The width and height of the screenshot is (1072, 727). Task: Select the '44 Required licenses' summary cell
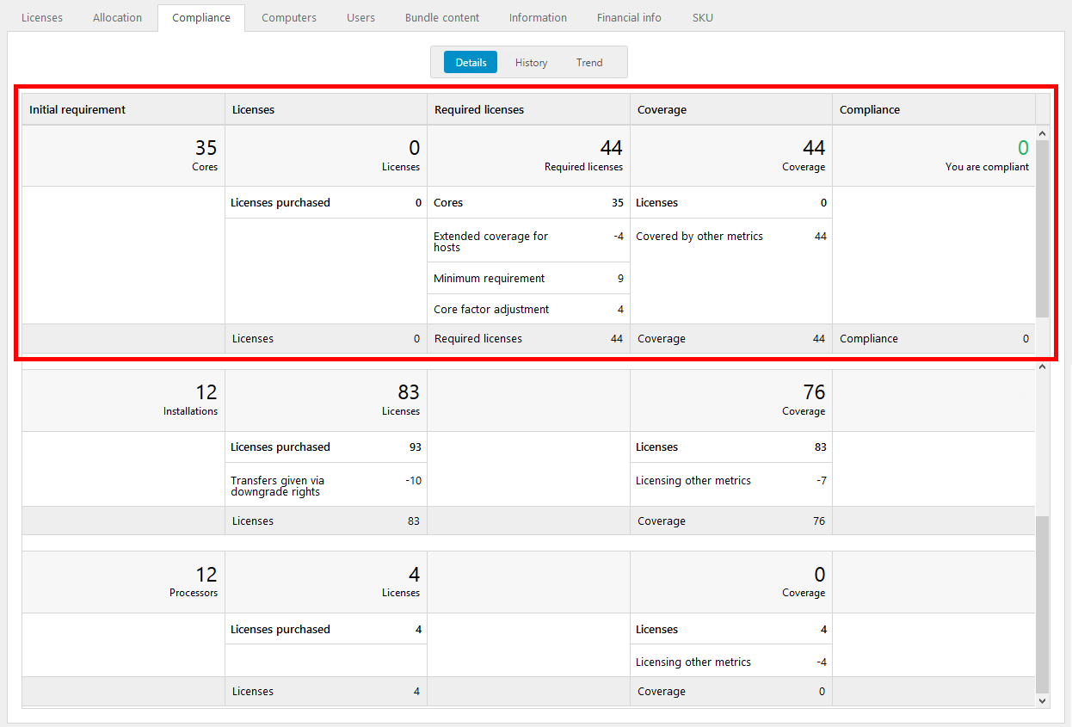pyautogui.click(x=528, y=156)
